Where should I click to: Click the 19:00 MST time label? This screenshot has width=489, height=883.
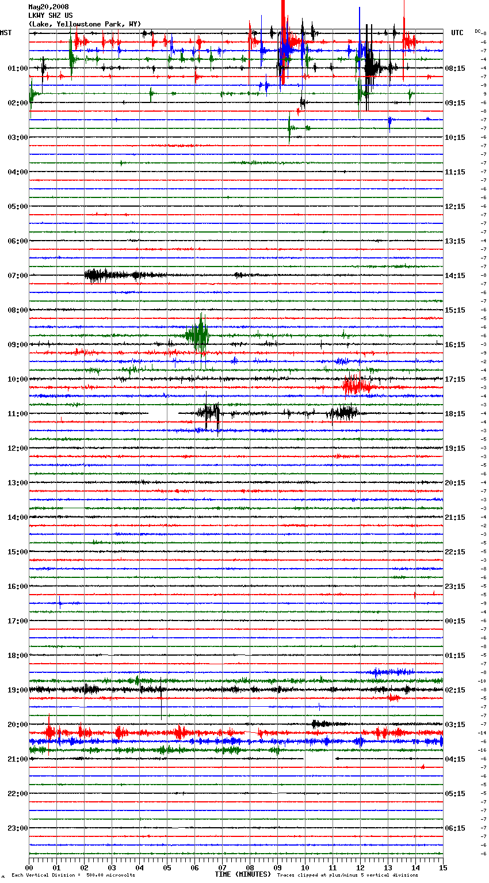[18, 690]
